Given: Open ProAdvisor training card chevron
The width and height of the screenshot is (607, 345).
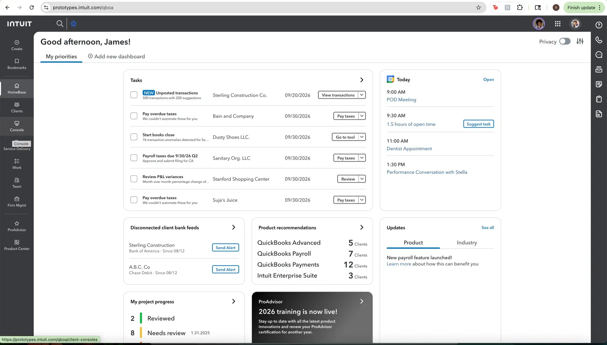Looking at the screenshot, I should [362, 301].
